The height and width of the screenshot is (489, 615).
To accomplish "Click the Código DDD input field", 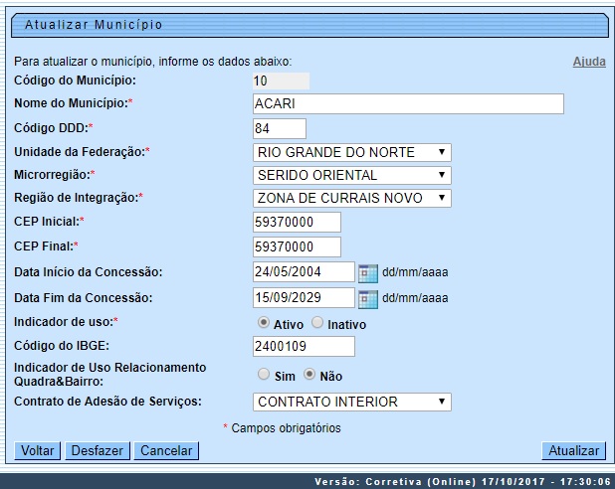I will point(279,128).
